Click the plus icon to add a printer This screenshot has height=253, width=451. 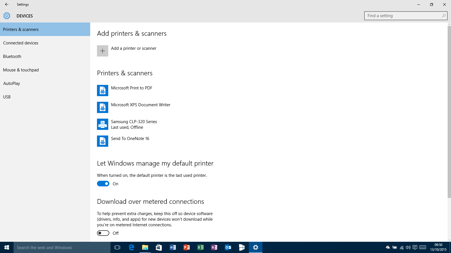103,51
